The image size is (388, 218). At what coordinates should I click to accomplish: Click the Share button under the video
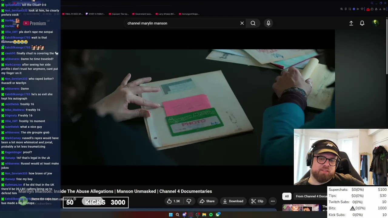[x=207, y=201]
